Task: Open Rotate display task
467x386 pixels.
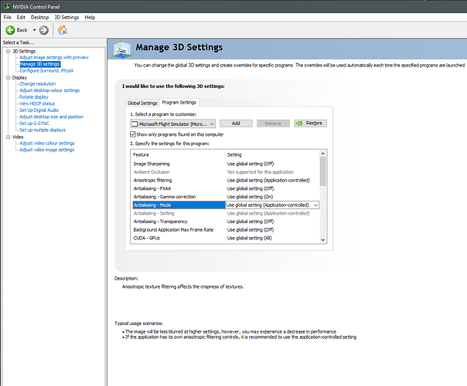Action: click(34, 97)
